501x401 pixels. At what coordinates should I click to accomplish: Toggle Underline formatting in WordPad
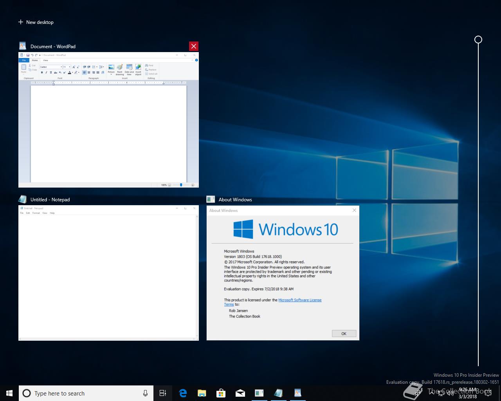tap(51, 72)
